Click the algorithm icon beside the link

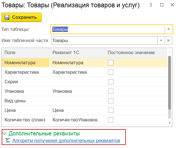(8, 141)
